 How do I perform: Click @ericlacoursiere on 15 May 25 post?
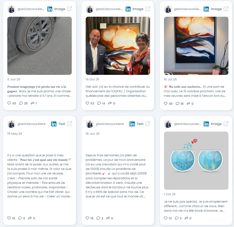(31, 124)
